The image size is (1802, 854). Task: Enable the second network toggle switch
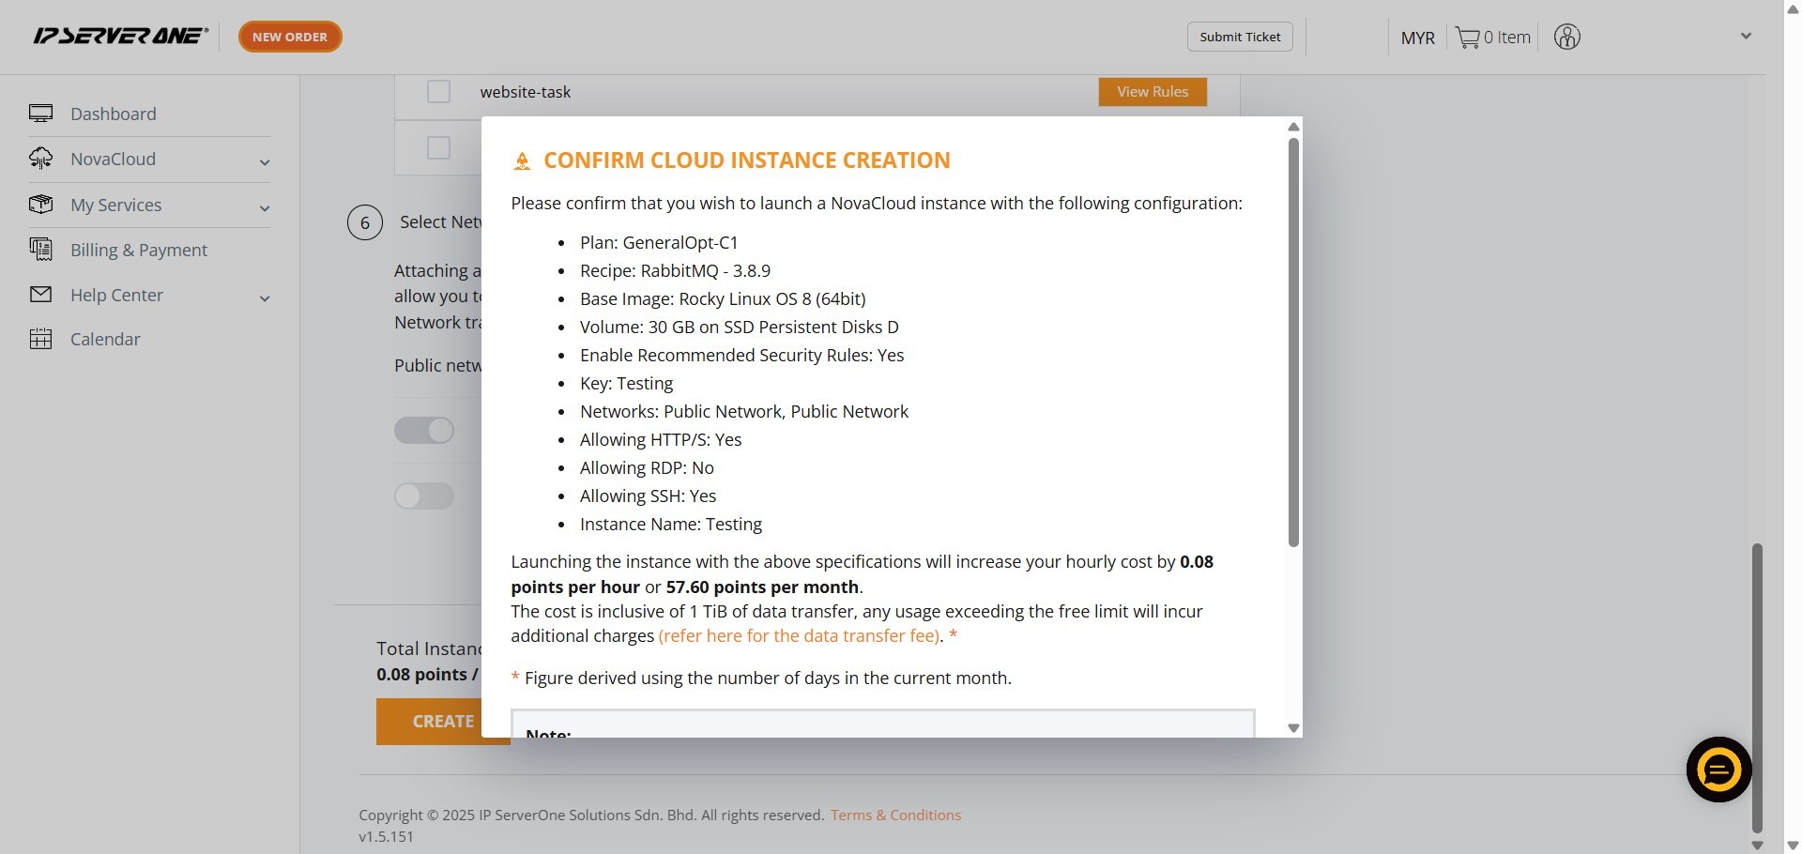424,496
